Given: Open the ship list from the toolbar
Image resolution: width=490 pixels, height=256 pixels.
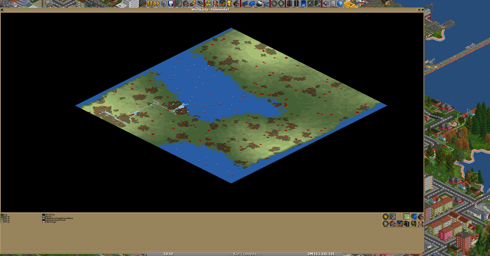Looking at the screenshot, I should point(259,3).
